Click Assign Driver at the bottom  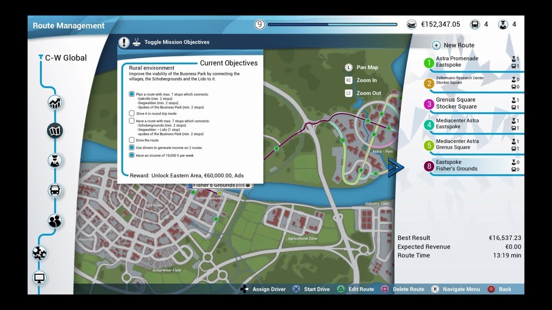(269, 289)
